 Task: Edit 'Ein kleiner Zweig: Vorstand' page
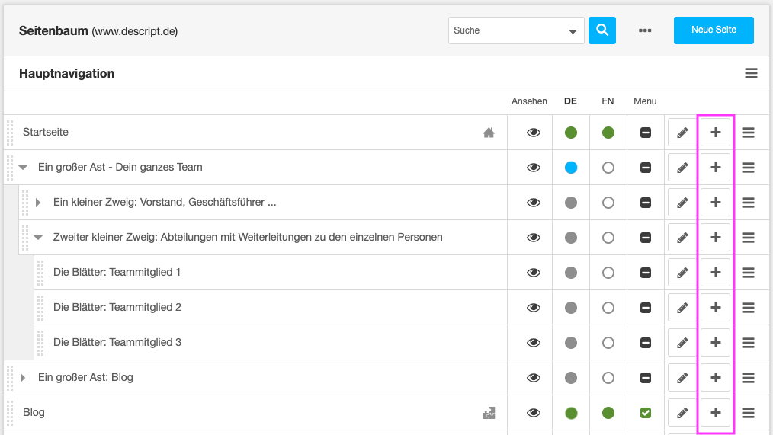click(x=682, y=203)
